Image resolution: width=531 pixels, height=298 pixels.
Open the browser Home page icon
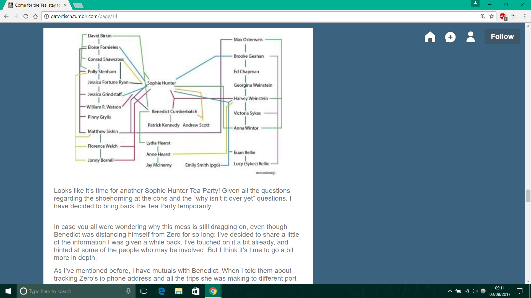coord(35,16)
